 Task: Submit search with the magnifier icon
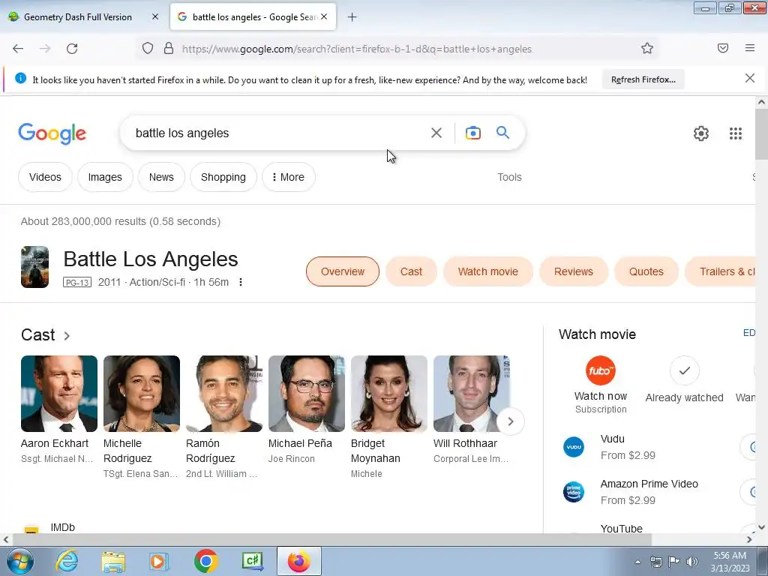(502, 132)
